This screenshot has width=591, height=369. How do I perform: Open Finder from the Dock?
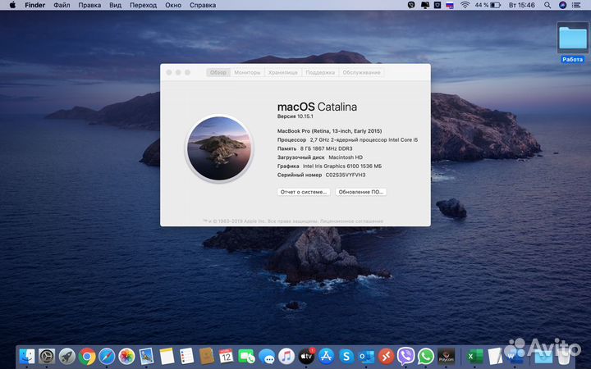tap(27, 356)
